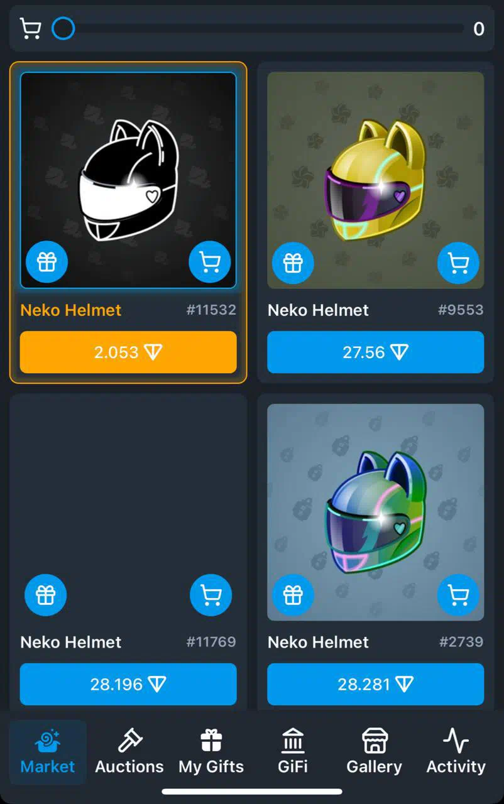Open the Activity tab
504x804 pixels.
(x=456, y=752)
